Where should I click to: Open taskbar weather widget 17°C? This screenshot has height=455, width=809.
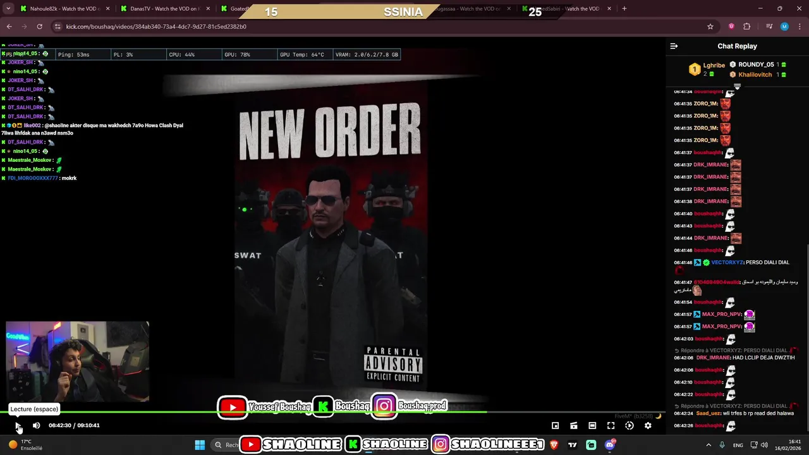point(26,445)
